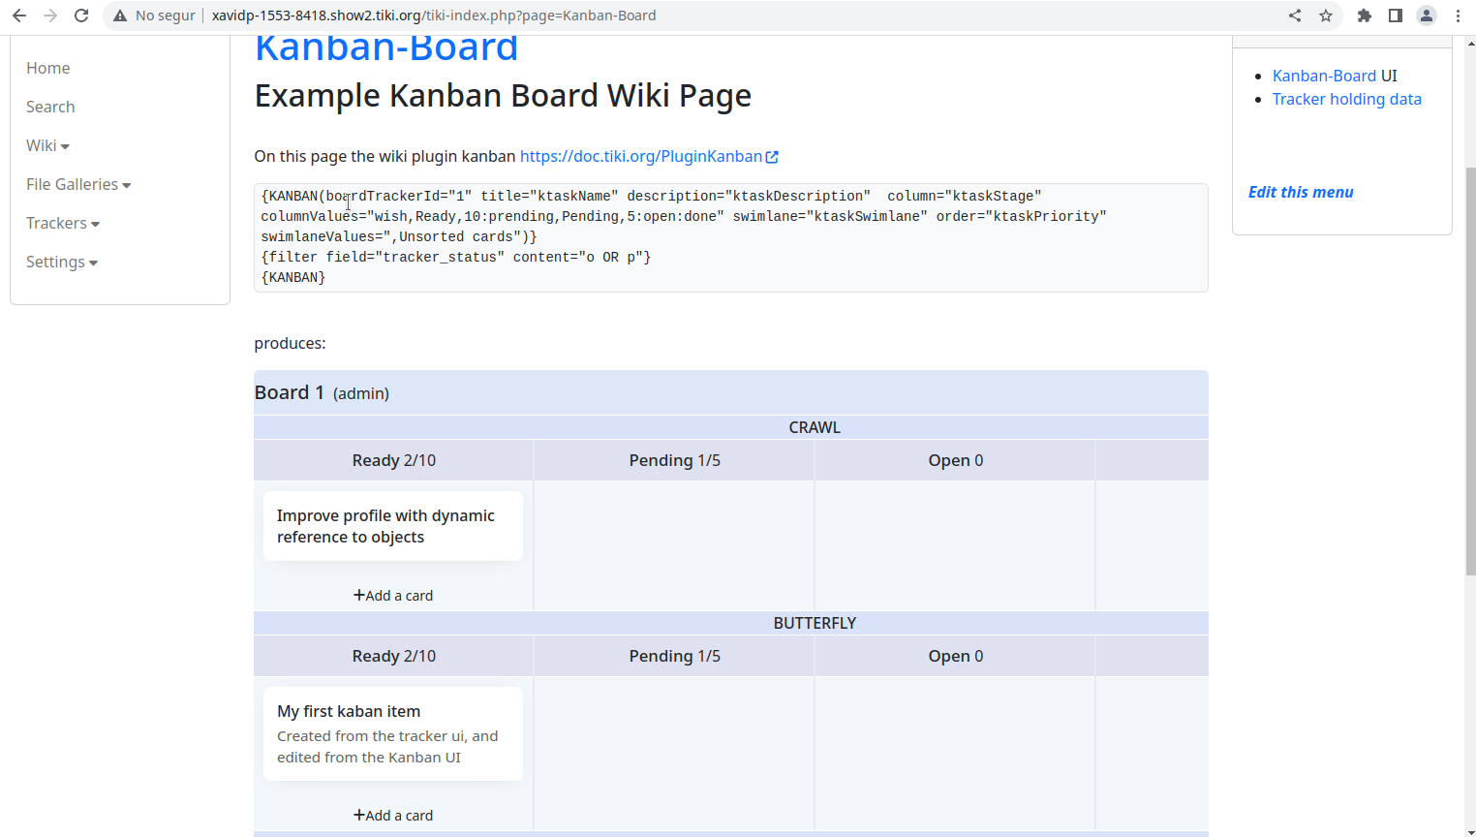Open the doc.tiki.org/PluginKanban link
This screenshot has height=837, width=1476.
click(x=641, y=156)
